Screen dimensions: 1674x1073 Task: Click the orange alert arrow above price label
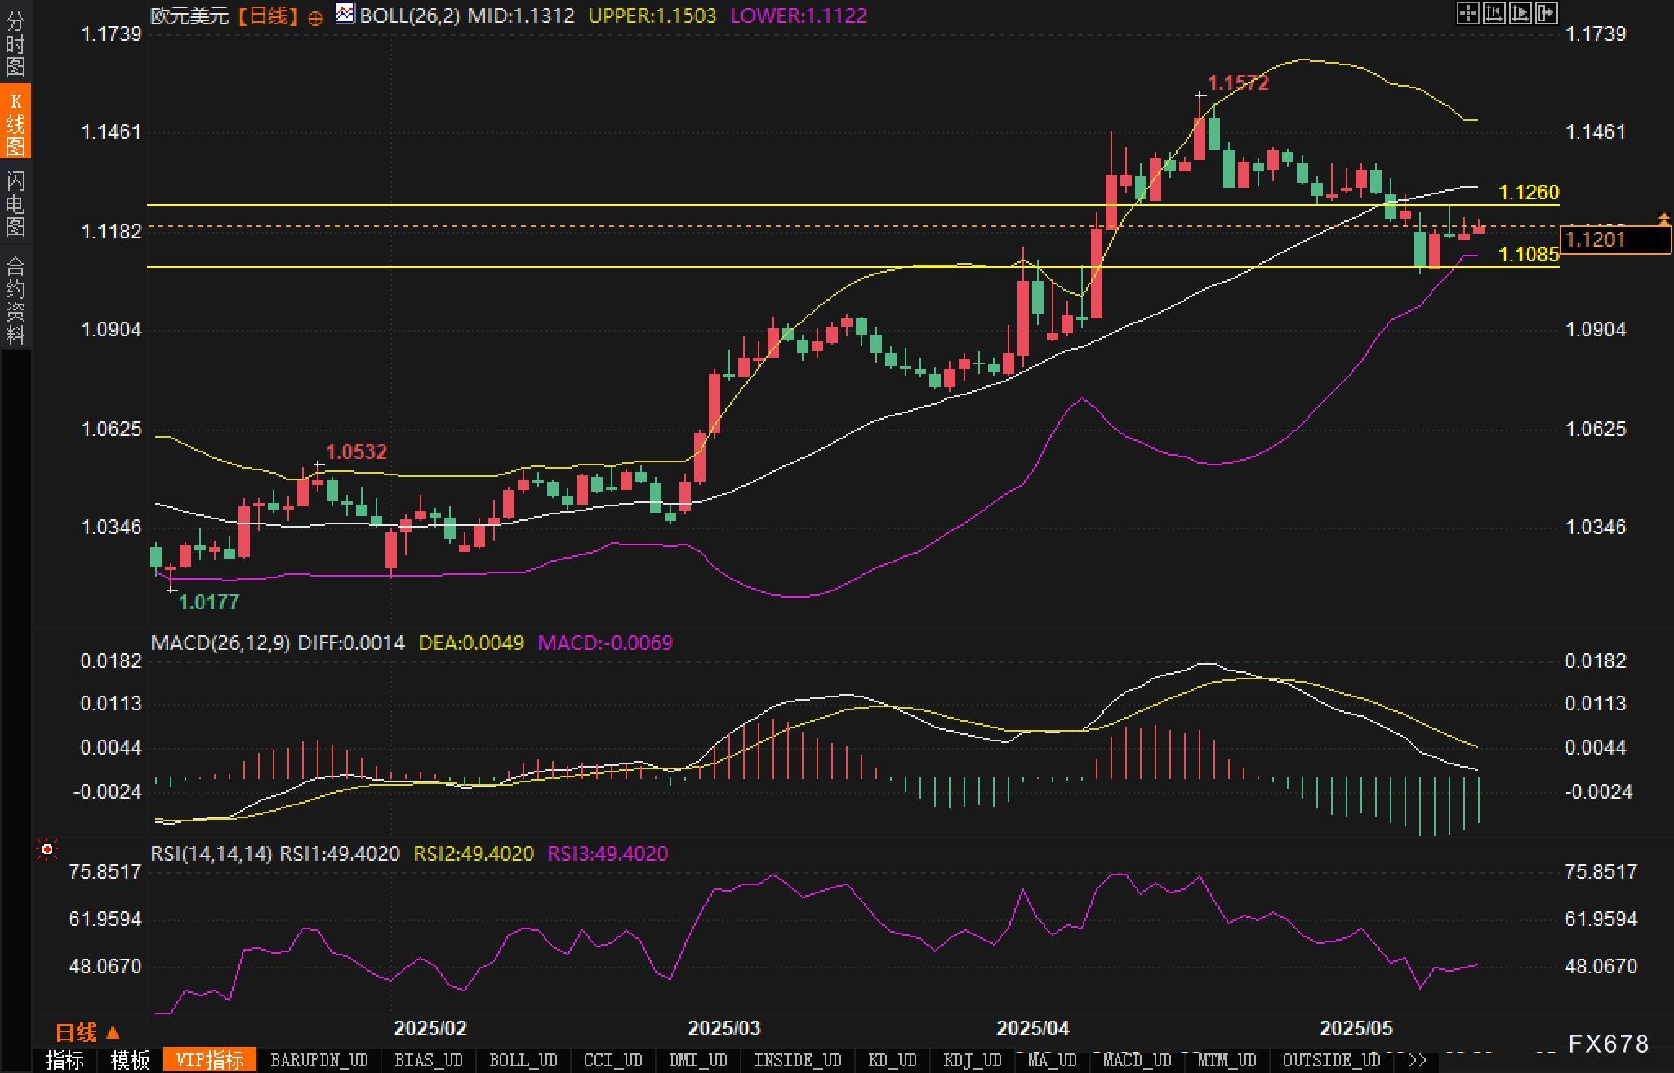pos(1664,218)
